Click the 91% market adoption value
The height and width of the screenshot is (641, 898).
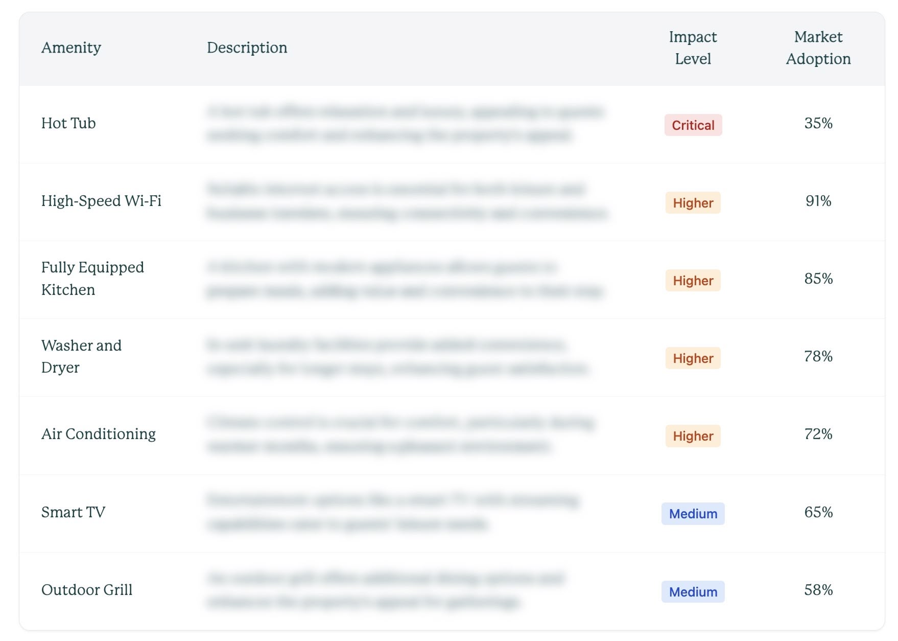(x=818, y=201)
